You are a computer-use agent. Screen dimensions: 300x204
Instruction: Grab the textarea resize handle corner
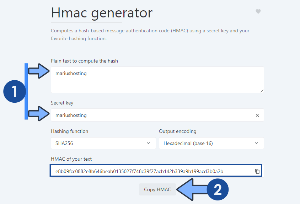click(x=262, y=91)
